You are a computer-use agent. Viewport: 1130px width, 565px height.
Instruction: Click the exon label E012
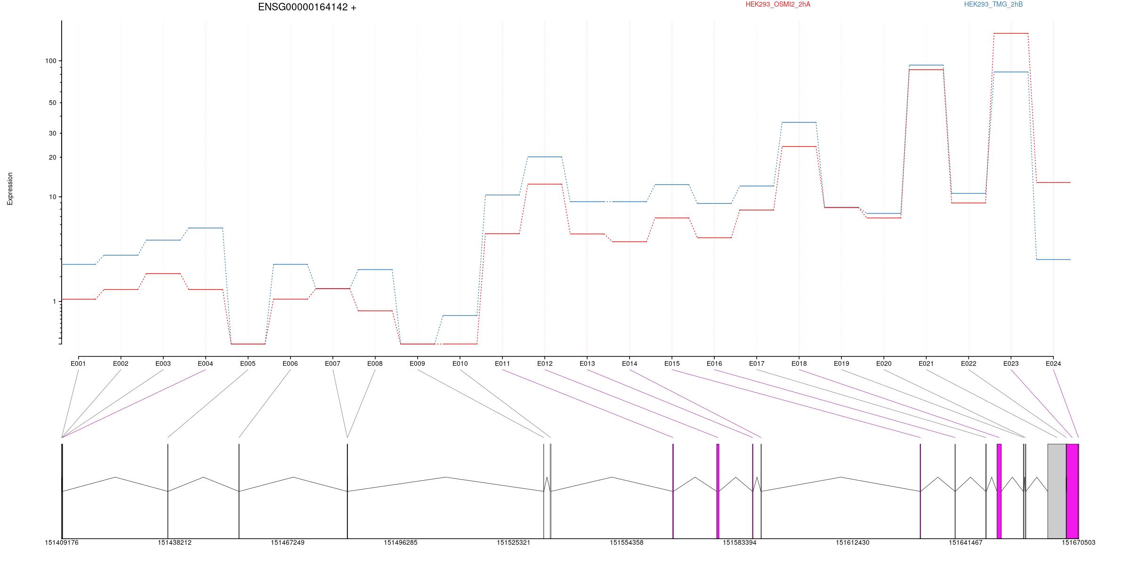click(x=545, y=363)
